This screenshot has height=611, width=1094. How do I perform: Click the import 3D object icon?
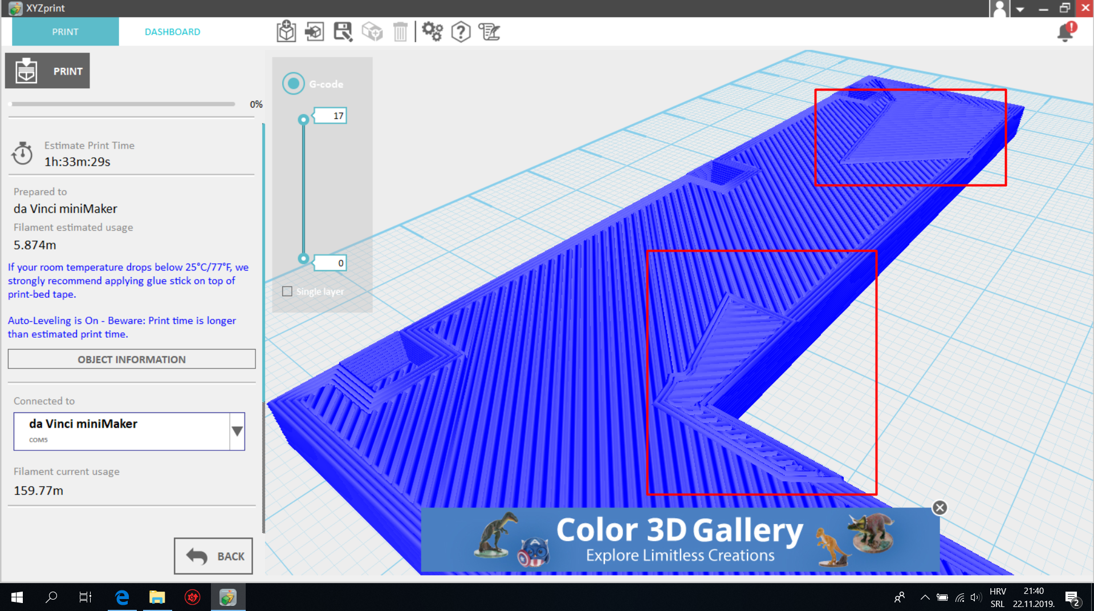coord(286,31)
